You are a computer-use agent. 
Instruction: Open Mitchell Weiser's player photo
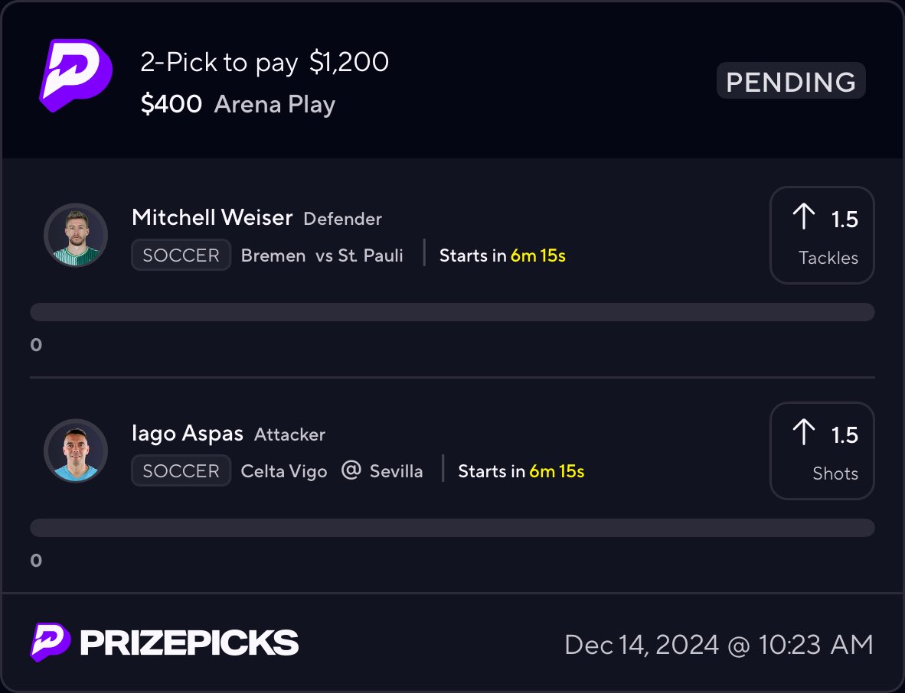76,235
